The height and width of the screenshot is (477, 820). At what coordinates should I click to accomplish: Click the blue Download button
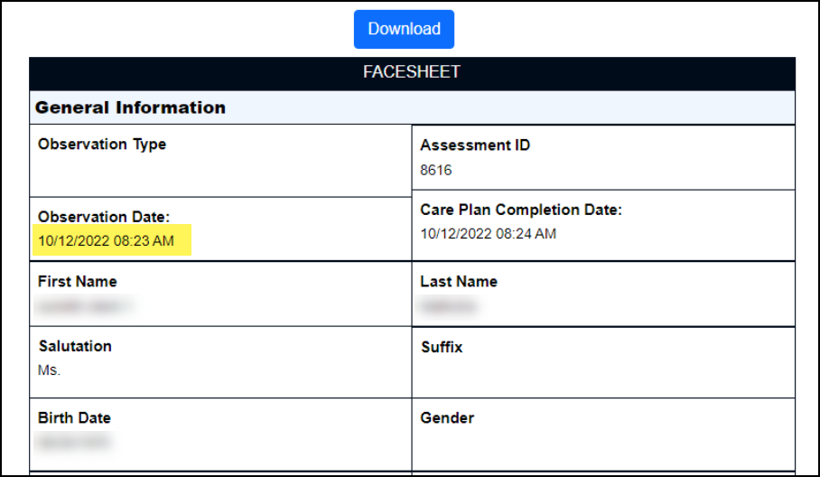pyautogui.click(x=404, y=29)
